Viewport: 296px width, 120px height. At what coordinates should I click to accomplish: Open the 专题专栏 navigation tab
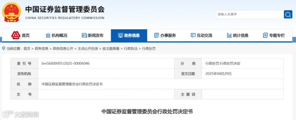pyautogui.click(x=274, y=35)
